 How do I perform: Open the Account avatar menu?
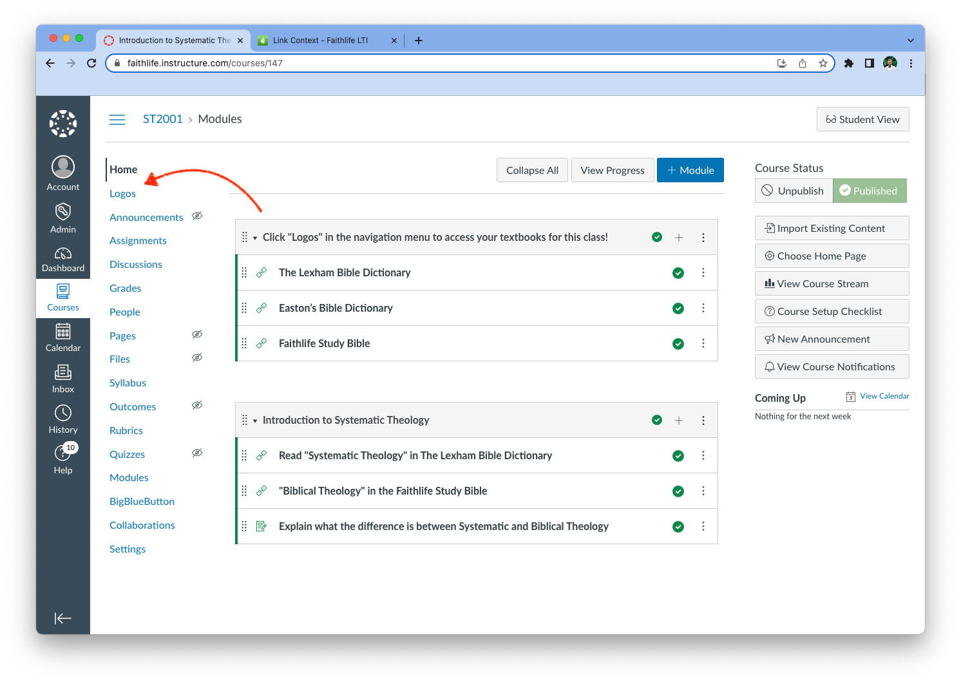coord(63,173)
